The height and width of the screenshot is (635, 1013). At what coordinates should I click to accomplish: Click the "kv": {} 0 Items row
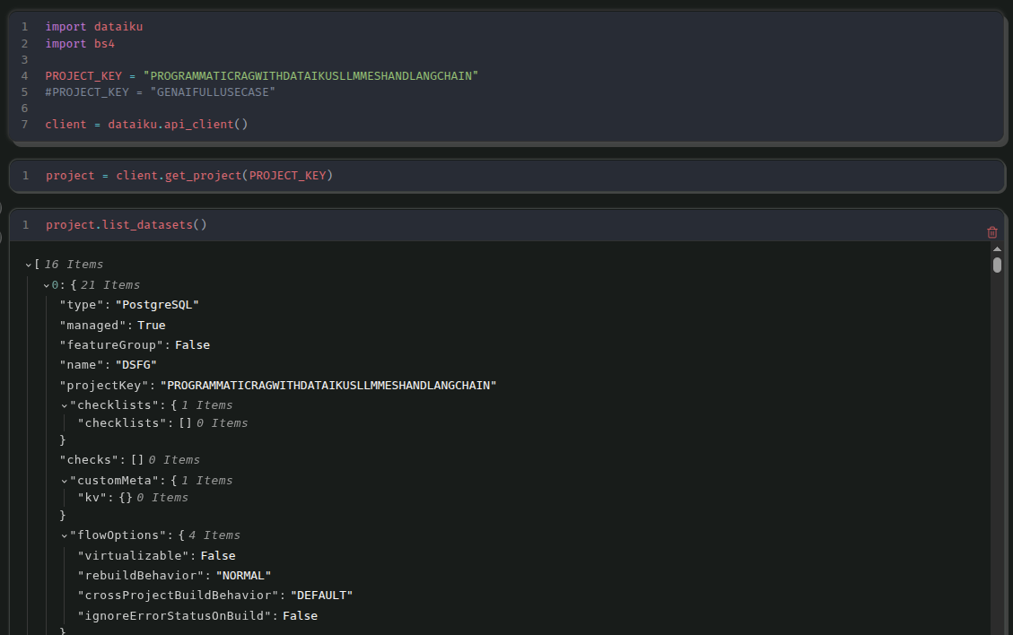[x=133, y=498]
